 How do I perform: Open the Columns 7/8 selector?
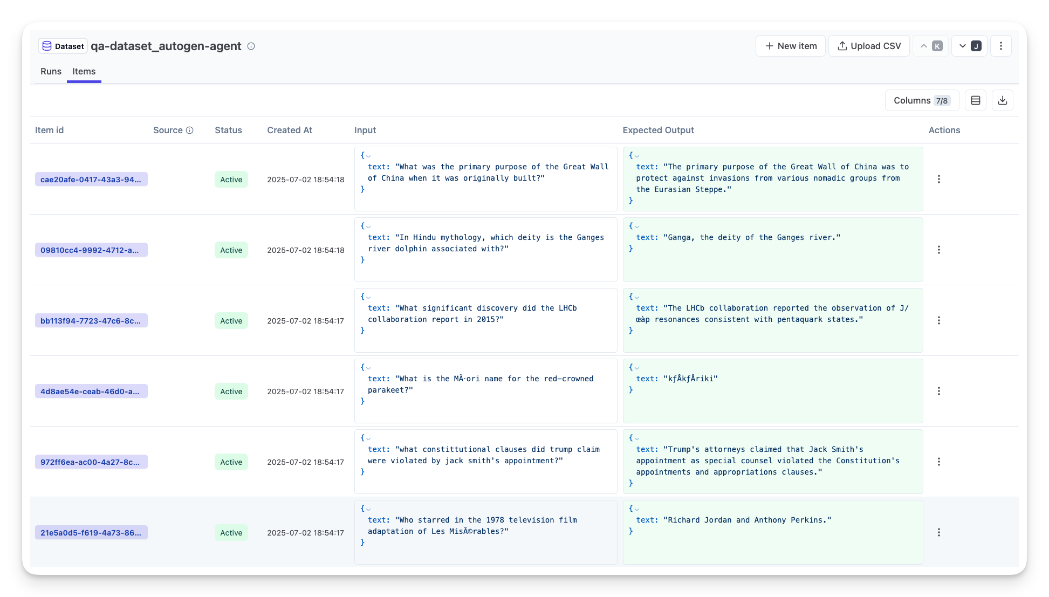pyautogui.click(x=921, y=100)
